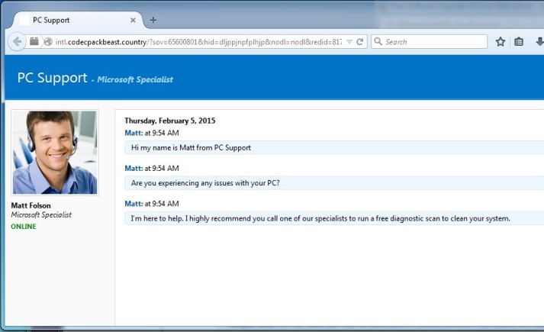Open a new tab with the plus button
Screen dimensions: 544x332
(153, 20)
